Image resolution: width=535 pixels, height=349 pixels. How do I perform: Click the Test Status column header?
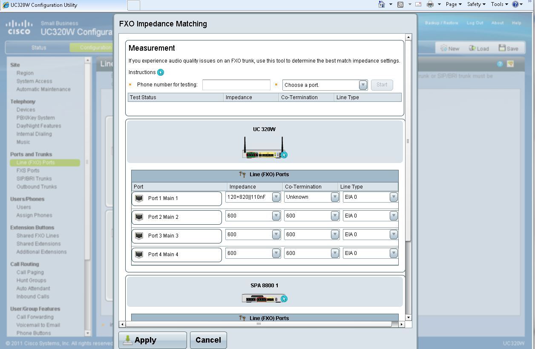pyautogui.click(x=176, y=97)
